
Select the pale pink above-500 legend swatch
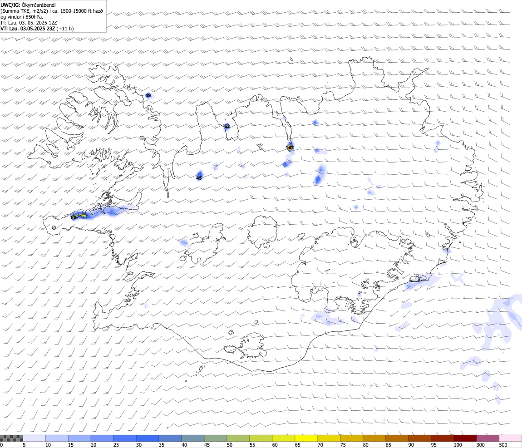[510, 438]
